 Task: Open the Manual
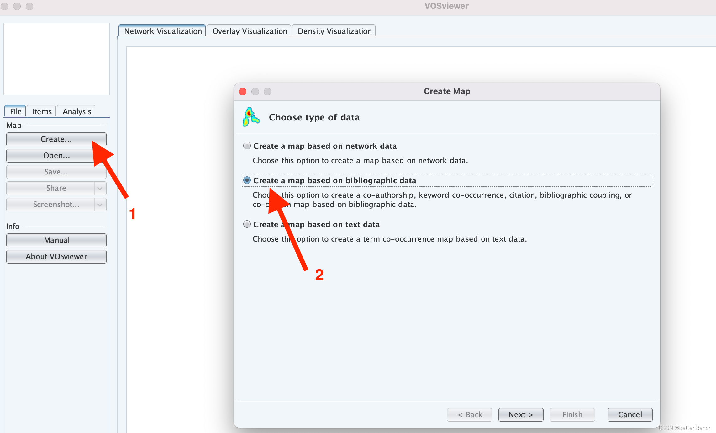56,240
